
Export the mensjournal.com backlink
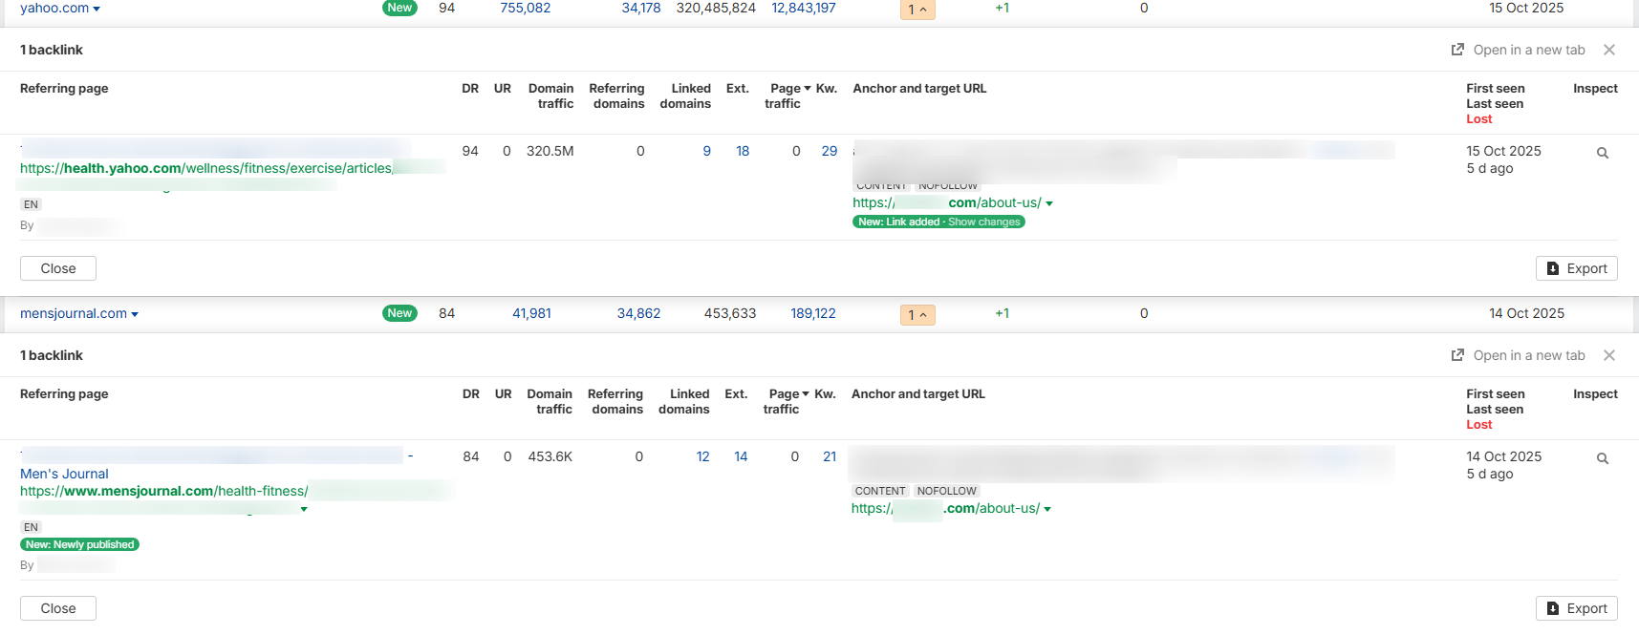pos(1577,608)
